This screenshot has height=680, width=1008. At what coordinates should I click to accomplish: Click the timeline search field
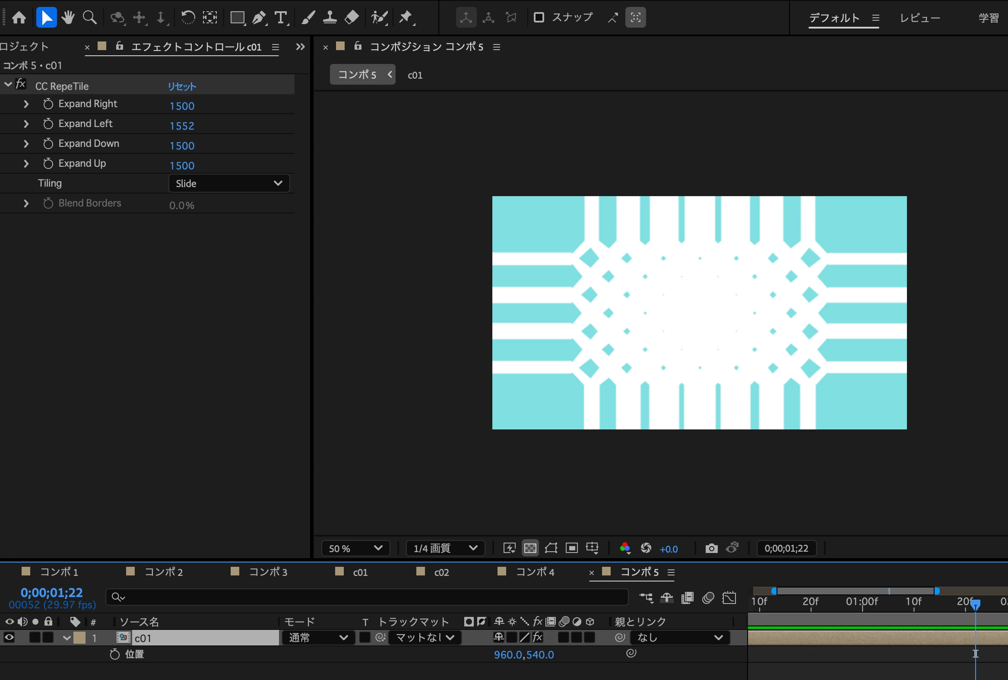(x=368, y=597)
